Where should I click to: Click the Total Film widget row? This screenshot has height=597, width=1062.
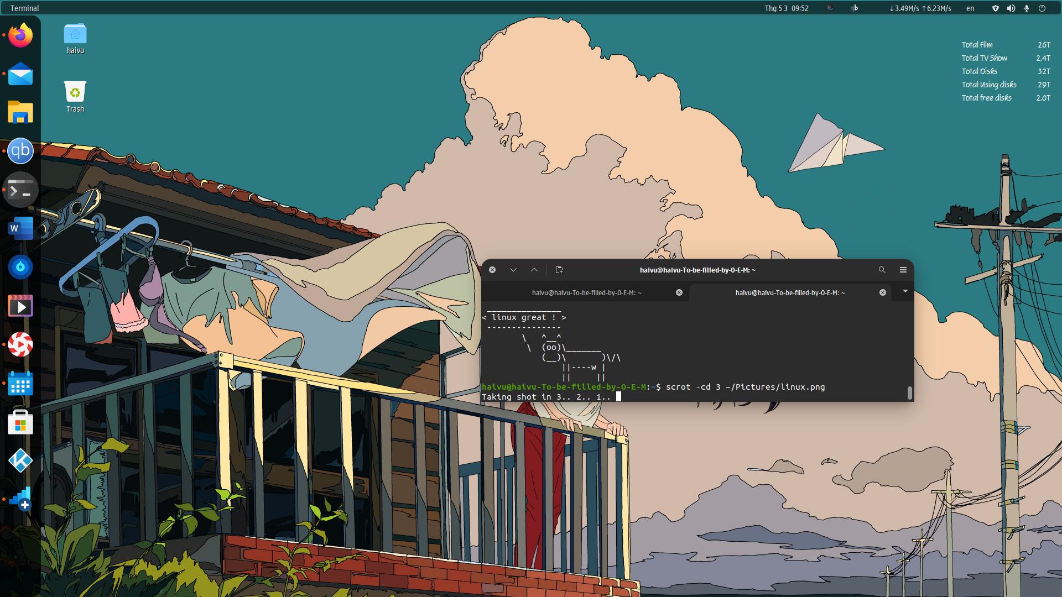click(1006, 45)
